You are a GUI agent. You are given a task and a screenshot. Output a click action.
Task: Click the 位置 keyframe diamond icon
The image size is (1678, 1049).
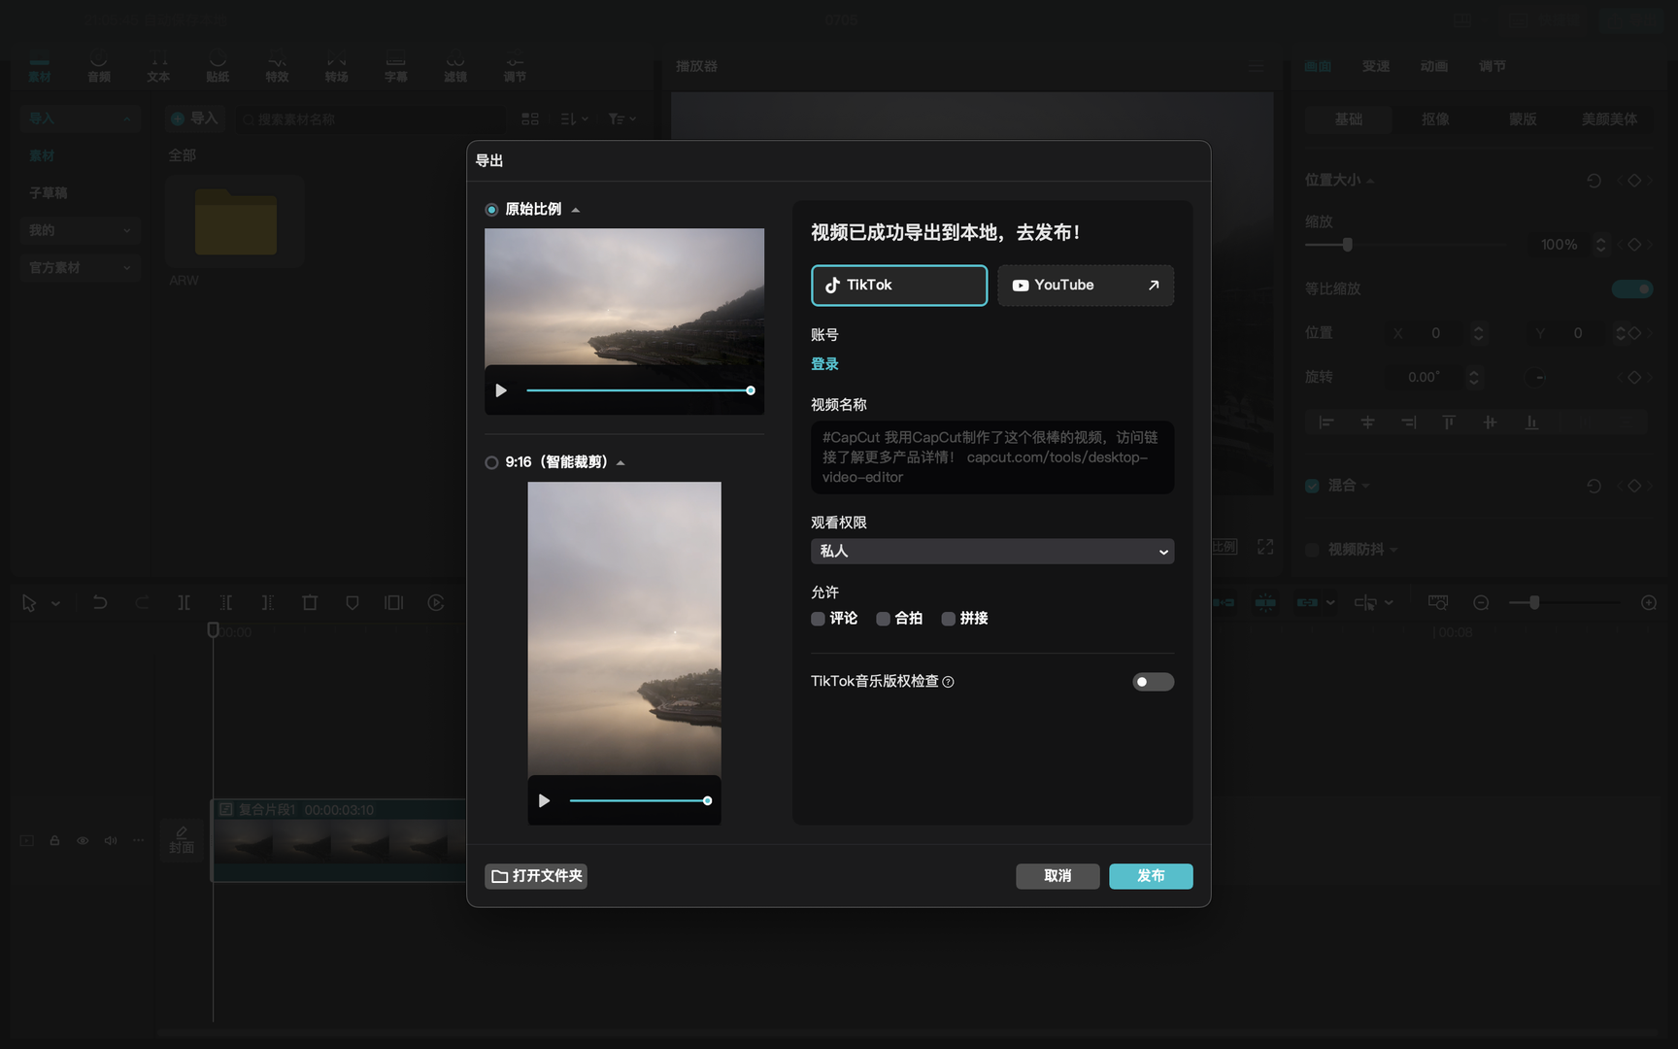tap(1634, 333)
